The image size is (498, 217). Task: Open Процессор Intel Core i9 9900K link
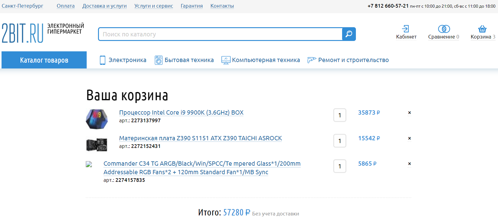pyautogui.click(x=181, y=112)
